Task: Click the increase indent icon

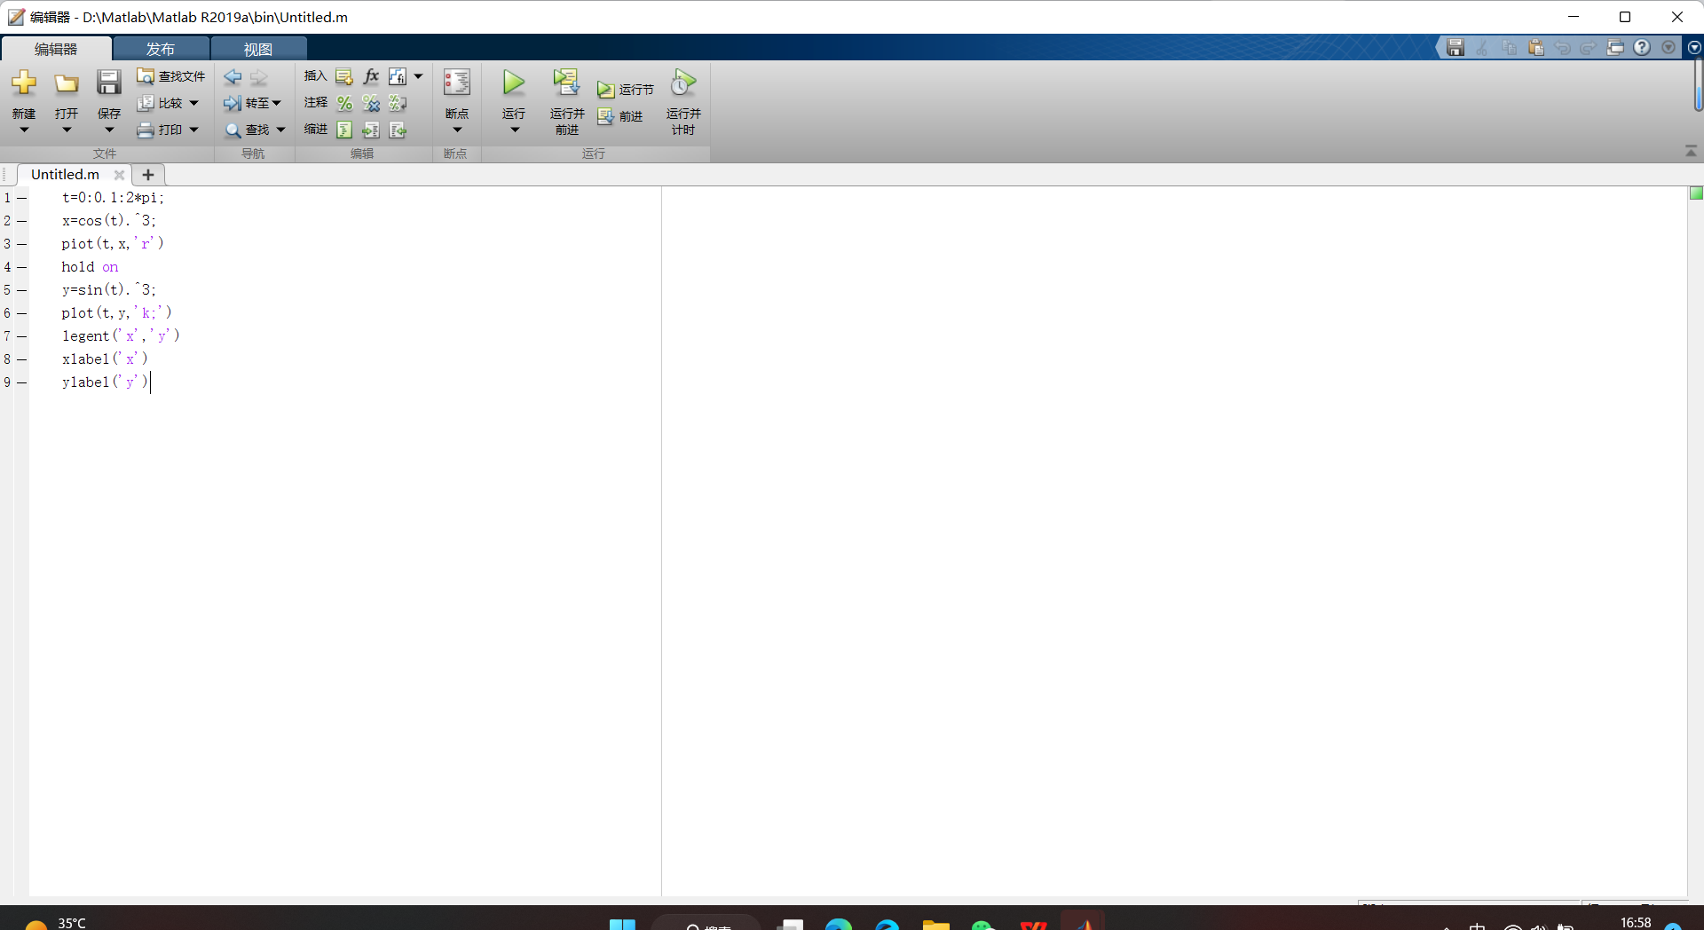Action: coord(371,130)
